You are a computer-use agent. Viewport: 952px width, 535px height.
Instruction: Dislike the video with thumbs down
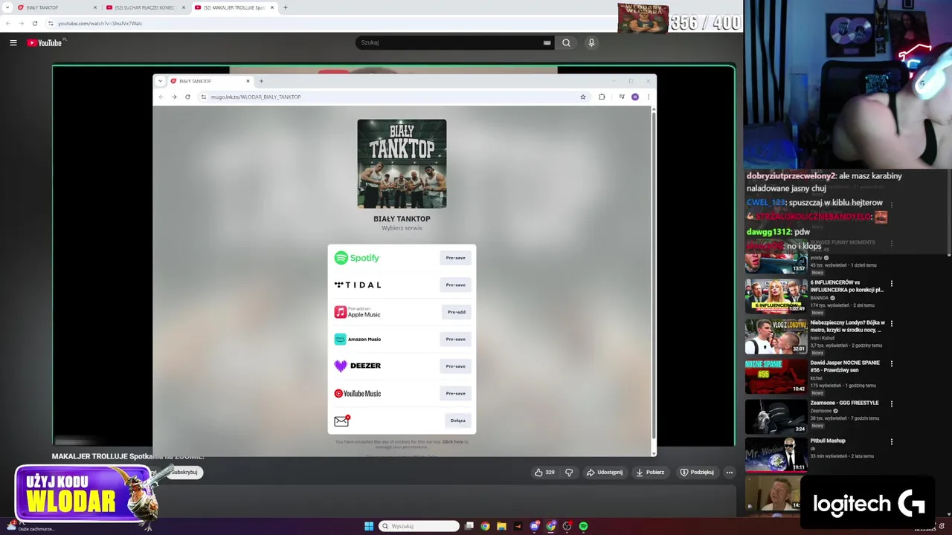[569, 472]
